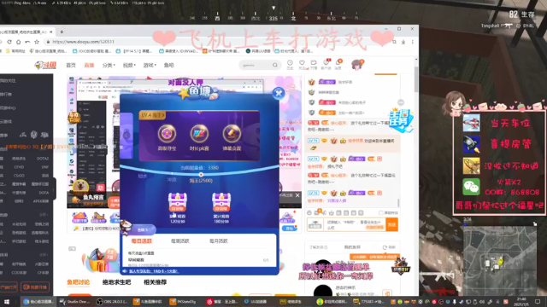Click the 喜提房管 rocket gift icon in overlay
This screenshot has height=307, width=547.
click(471, 144)
